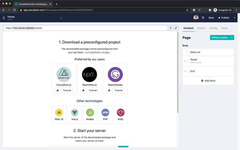The image size is (240, 150).
Task: Switch to the Content tab
Action: point(188,28)
